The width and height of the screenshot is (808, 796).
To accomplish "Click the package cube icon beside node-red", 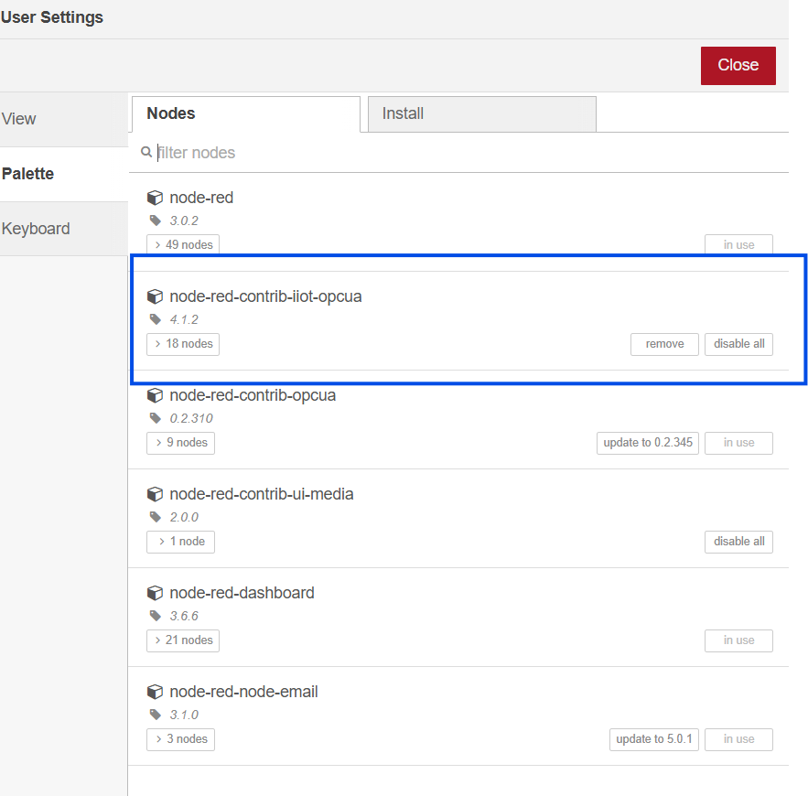I will pos(155,198).
